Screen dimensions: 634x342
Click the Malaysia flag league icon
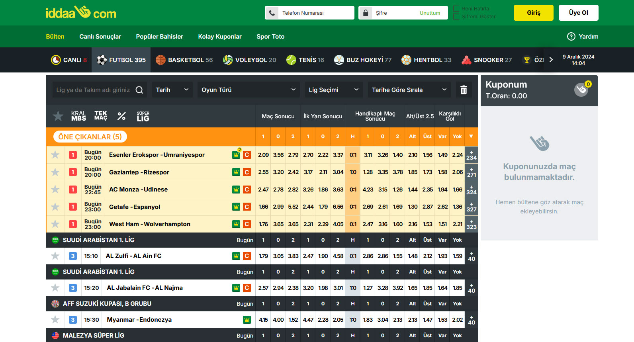tap(55, 336)
